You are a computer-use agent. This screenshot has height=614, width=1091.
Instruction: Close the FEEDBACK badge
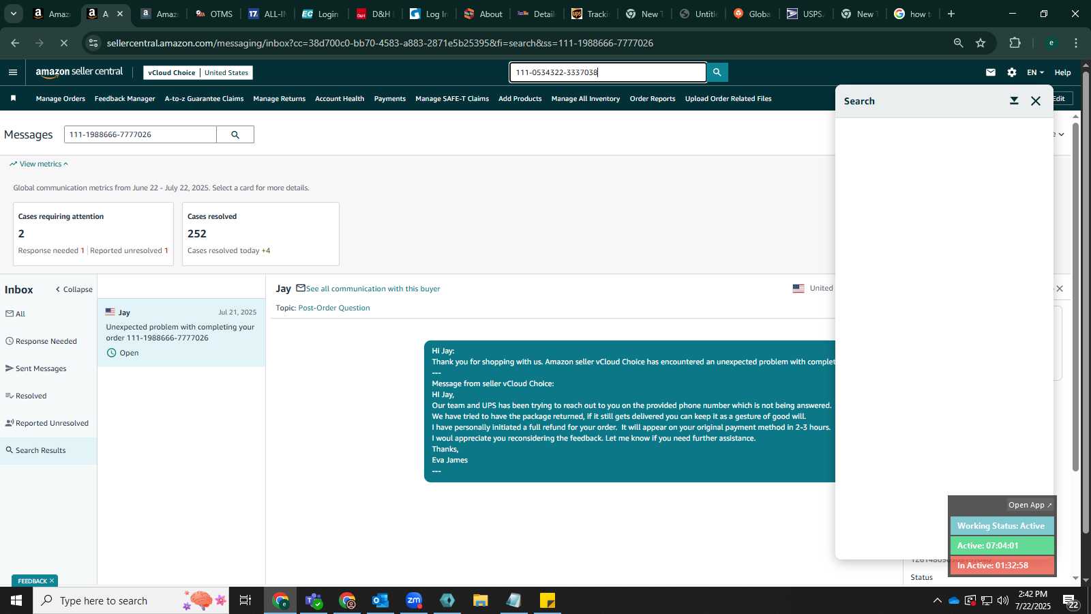[52, 581]
